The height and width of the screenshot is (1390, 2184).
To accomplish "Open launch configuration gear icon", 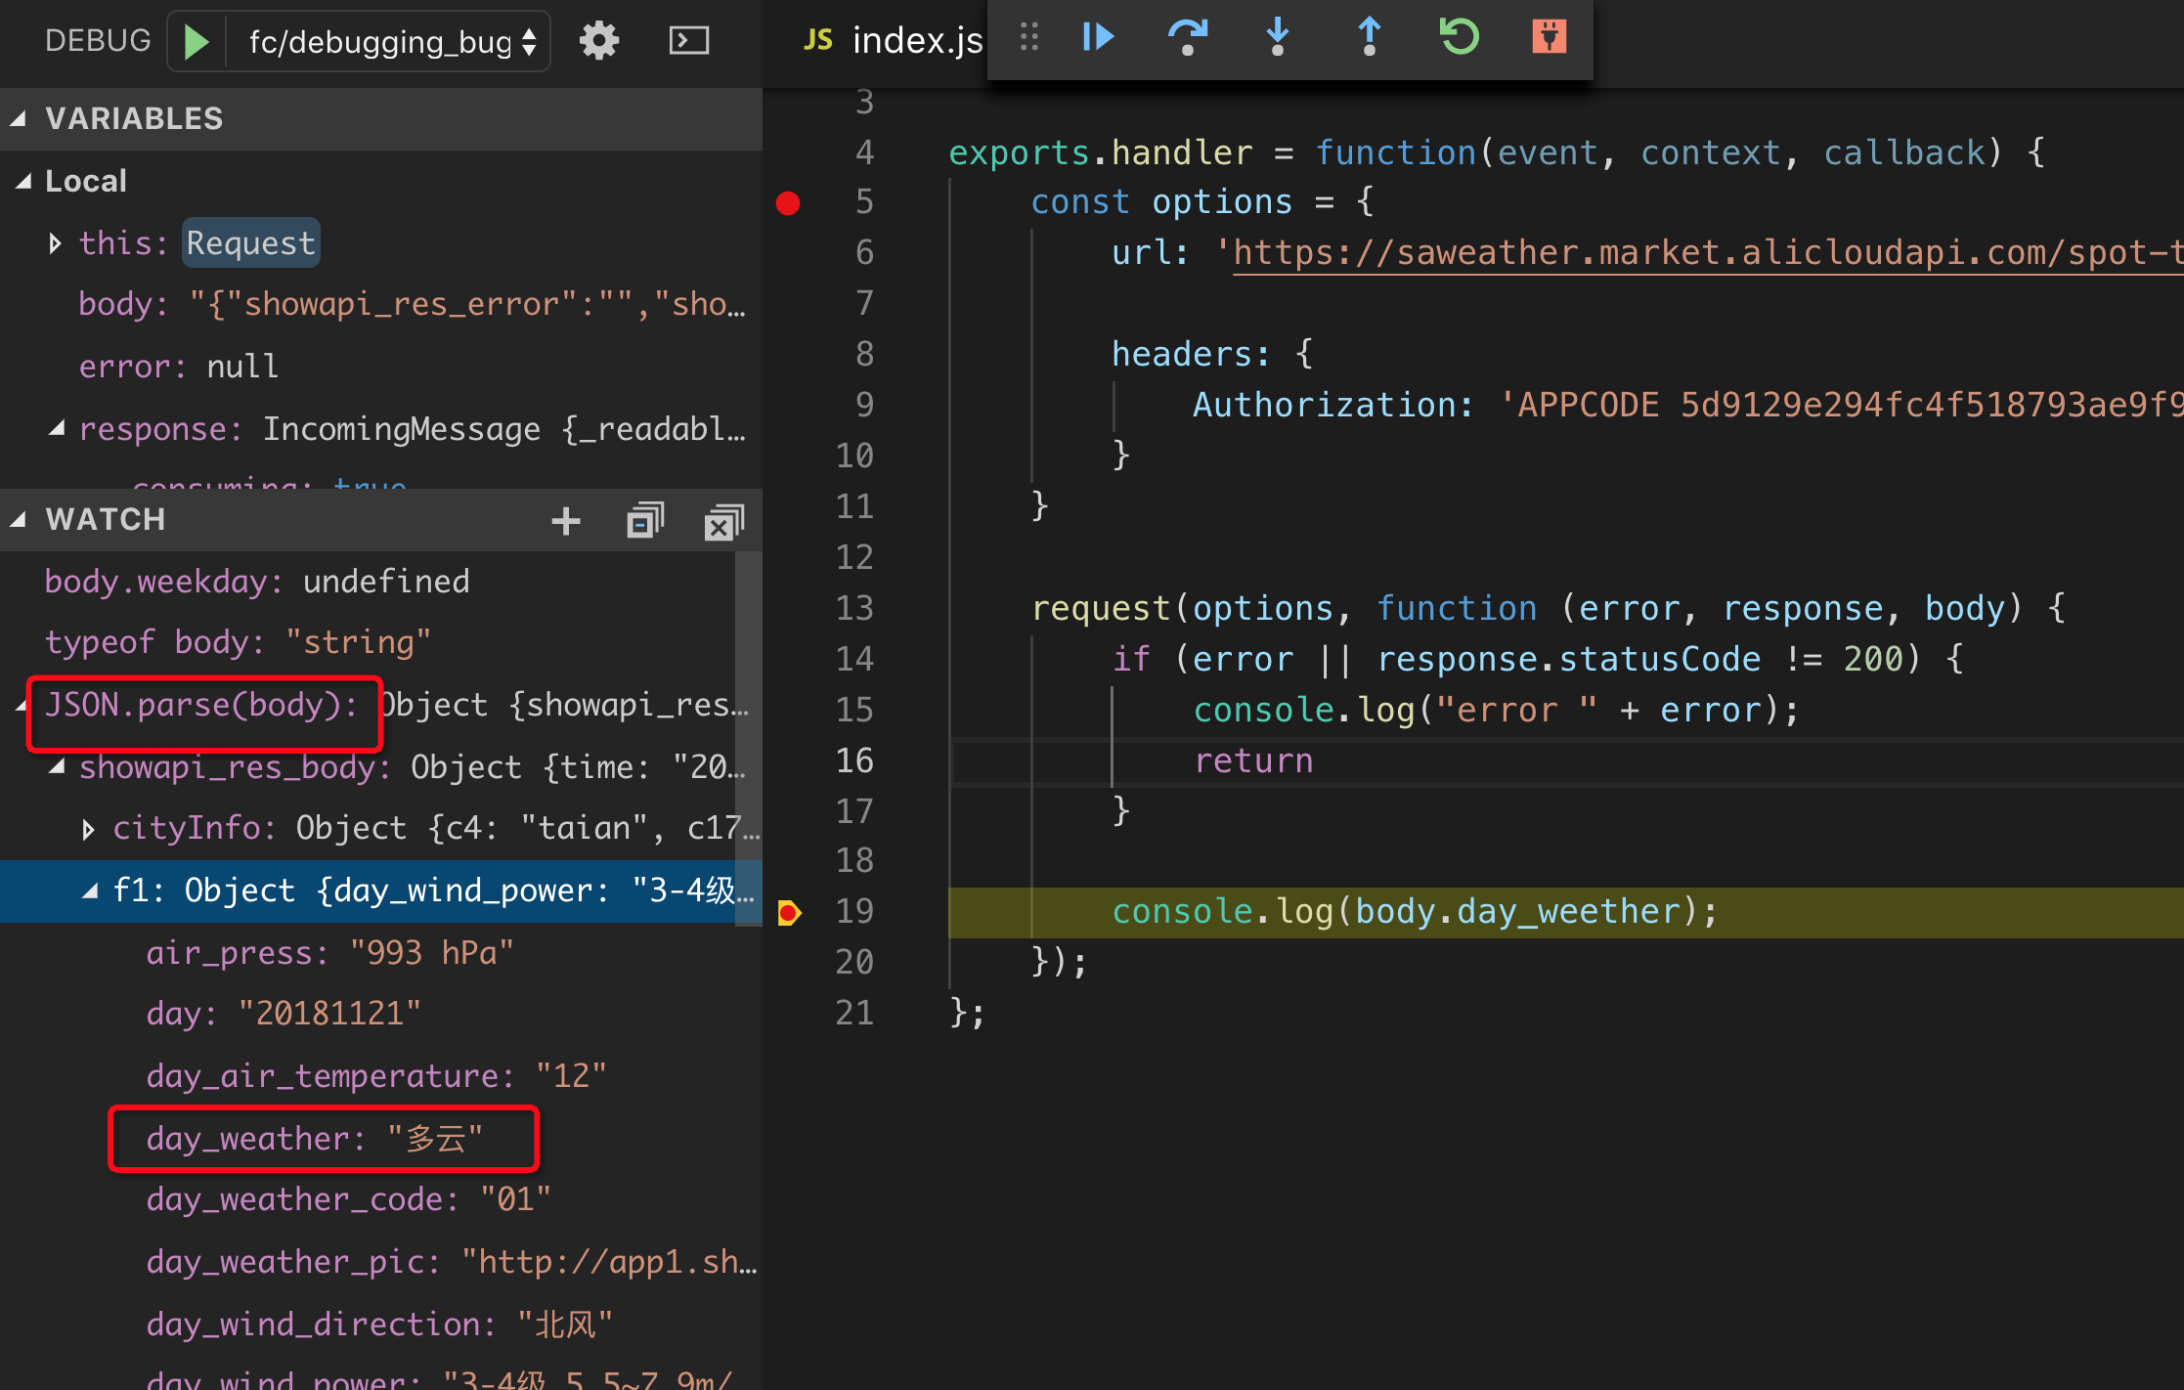I will (x=598, y=41).
